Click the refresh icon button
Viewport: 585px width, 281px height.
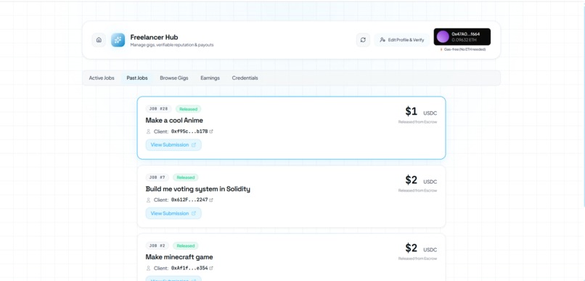(363, 40)
